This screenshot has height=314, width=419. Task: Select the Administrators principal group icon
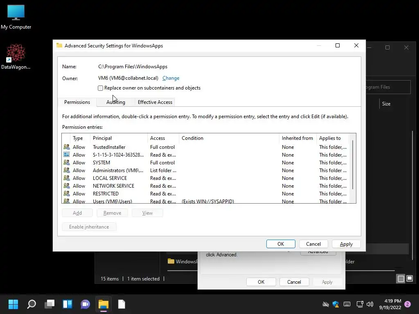(x=67, y=170)
